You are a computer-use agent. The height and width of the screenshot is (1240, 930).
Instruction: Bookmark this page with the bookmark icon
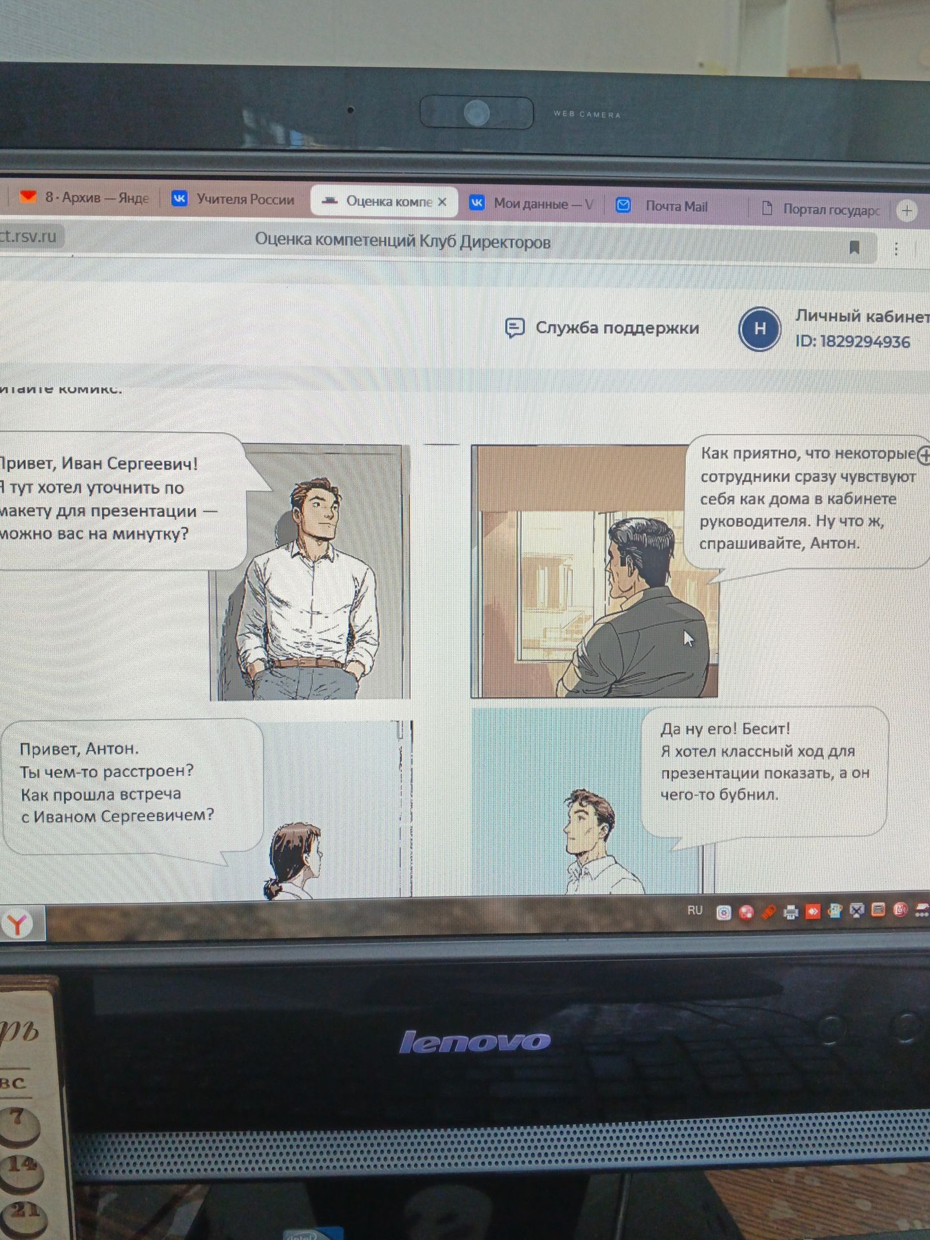[x=854, y=247]
